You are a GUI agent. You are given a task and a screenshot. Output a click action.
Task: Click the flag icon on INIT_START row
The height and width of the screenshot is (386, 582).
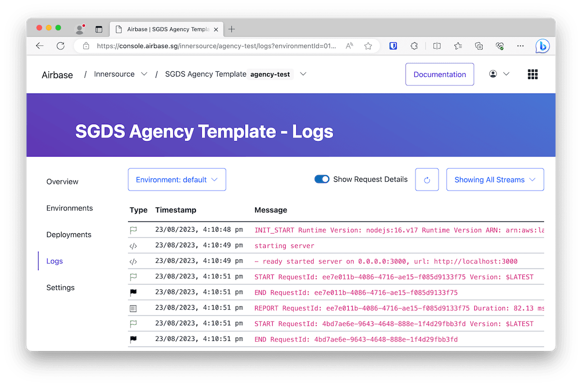click(133, 230)
